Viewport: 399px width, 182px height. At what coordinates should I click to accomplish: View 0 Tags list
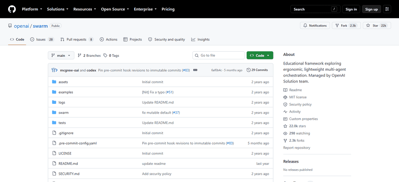[x=111, y=55]
